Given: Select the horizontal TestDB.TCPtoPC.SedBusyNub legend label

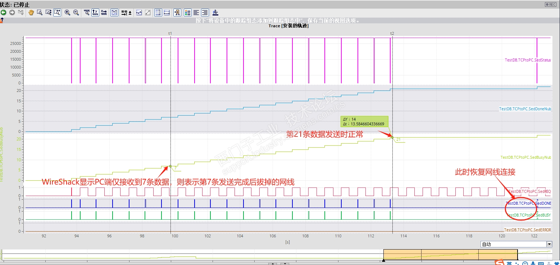Looking at the screenshot, I should point(526,157).
